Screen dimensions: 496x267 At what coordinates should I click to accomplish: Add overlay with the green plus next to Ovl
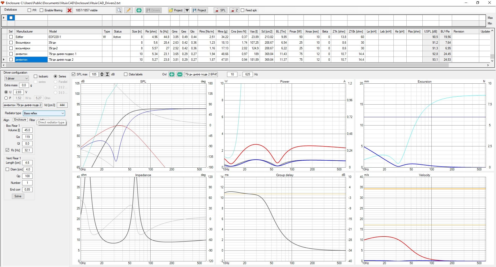(x=172, y=74)
